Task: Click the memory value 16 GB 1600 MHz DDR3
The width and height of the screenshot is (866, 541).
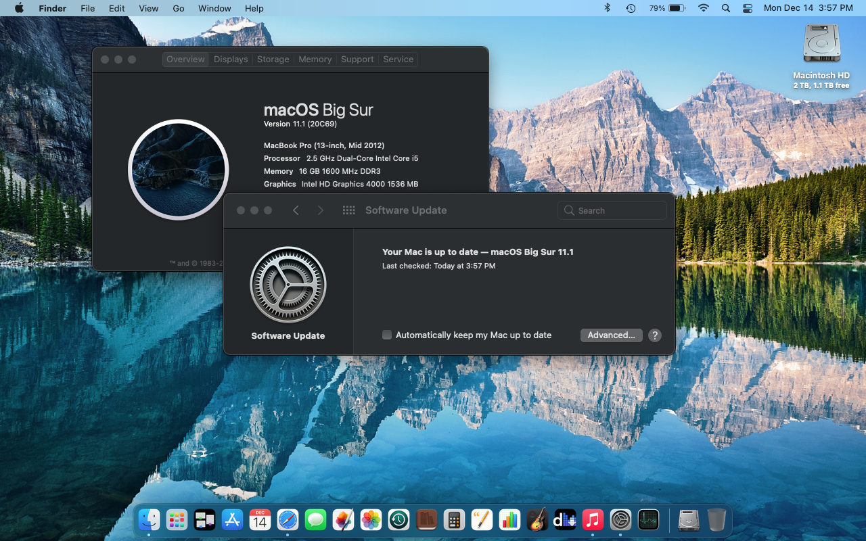Action: tap(340, 171)
